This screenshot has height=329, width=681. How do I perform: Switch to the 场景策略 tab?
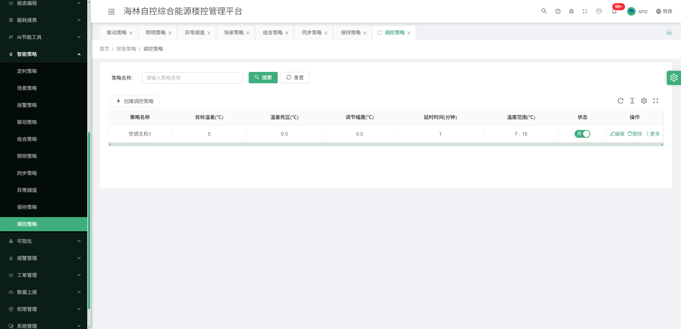(x=234, y=33)
